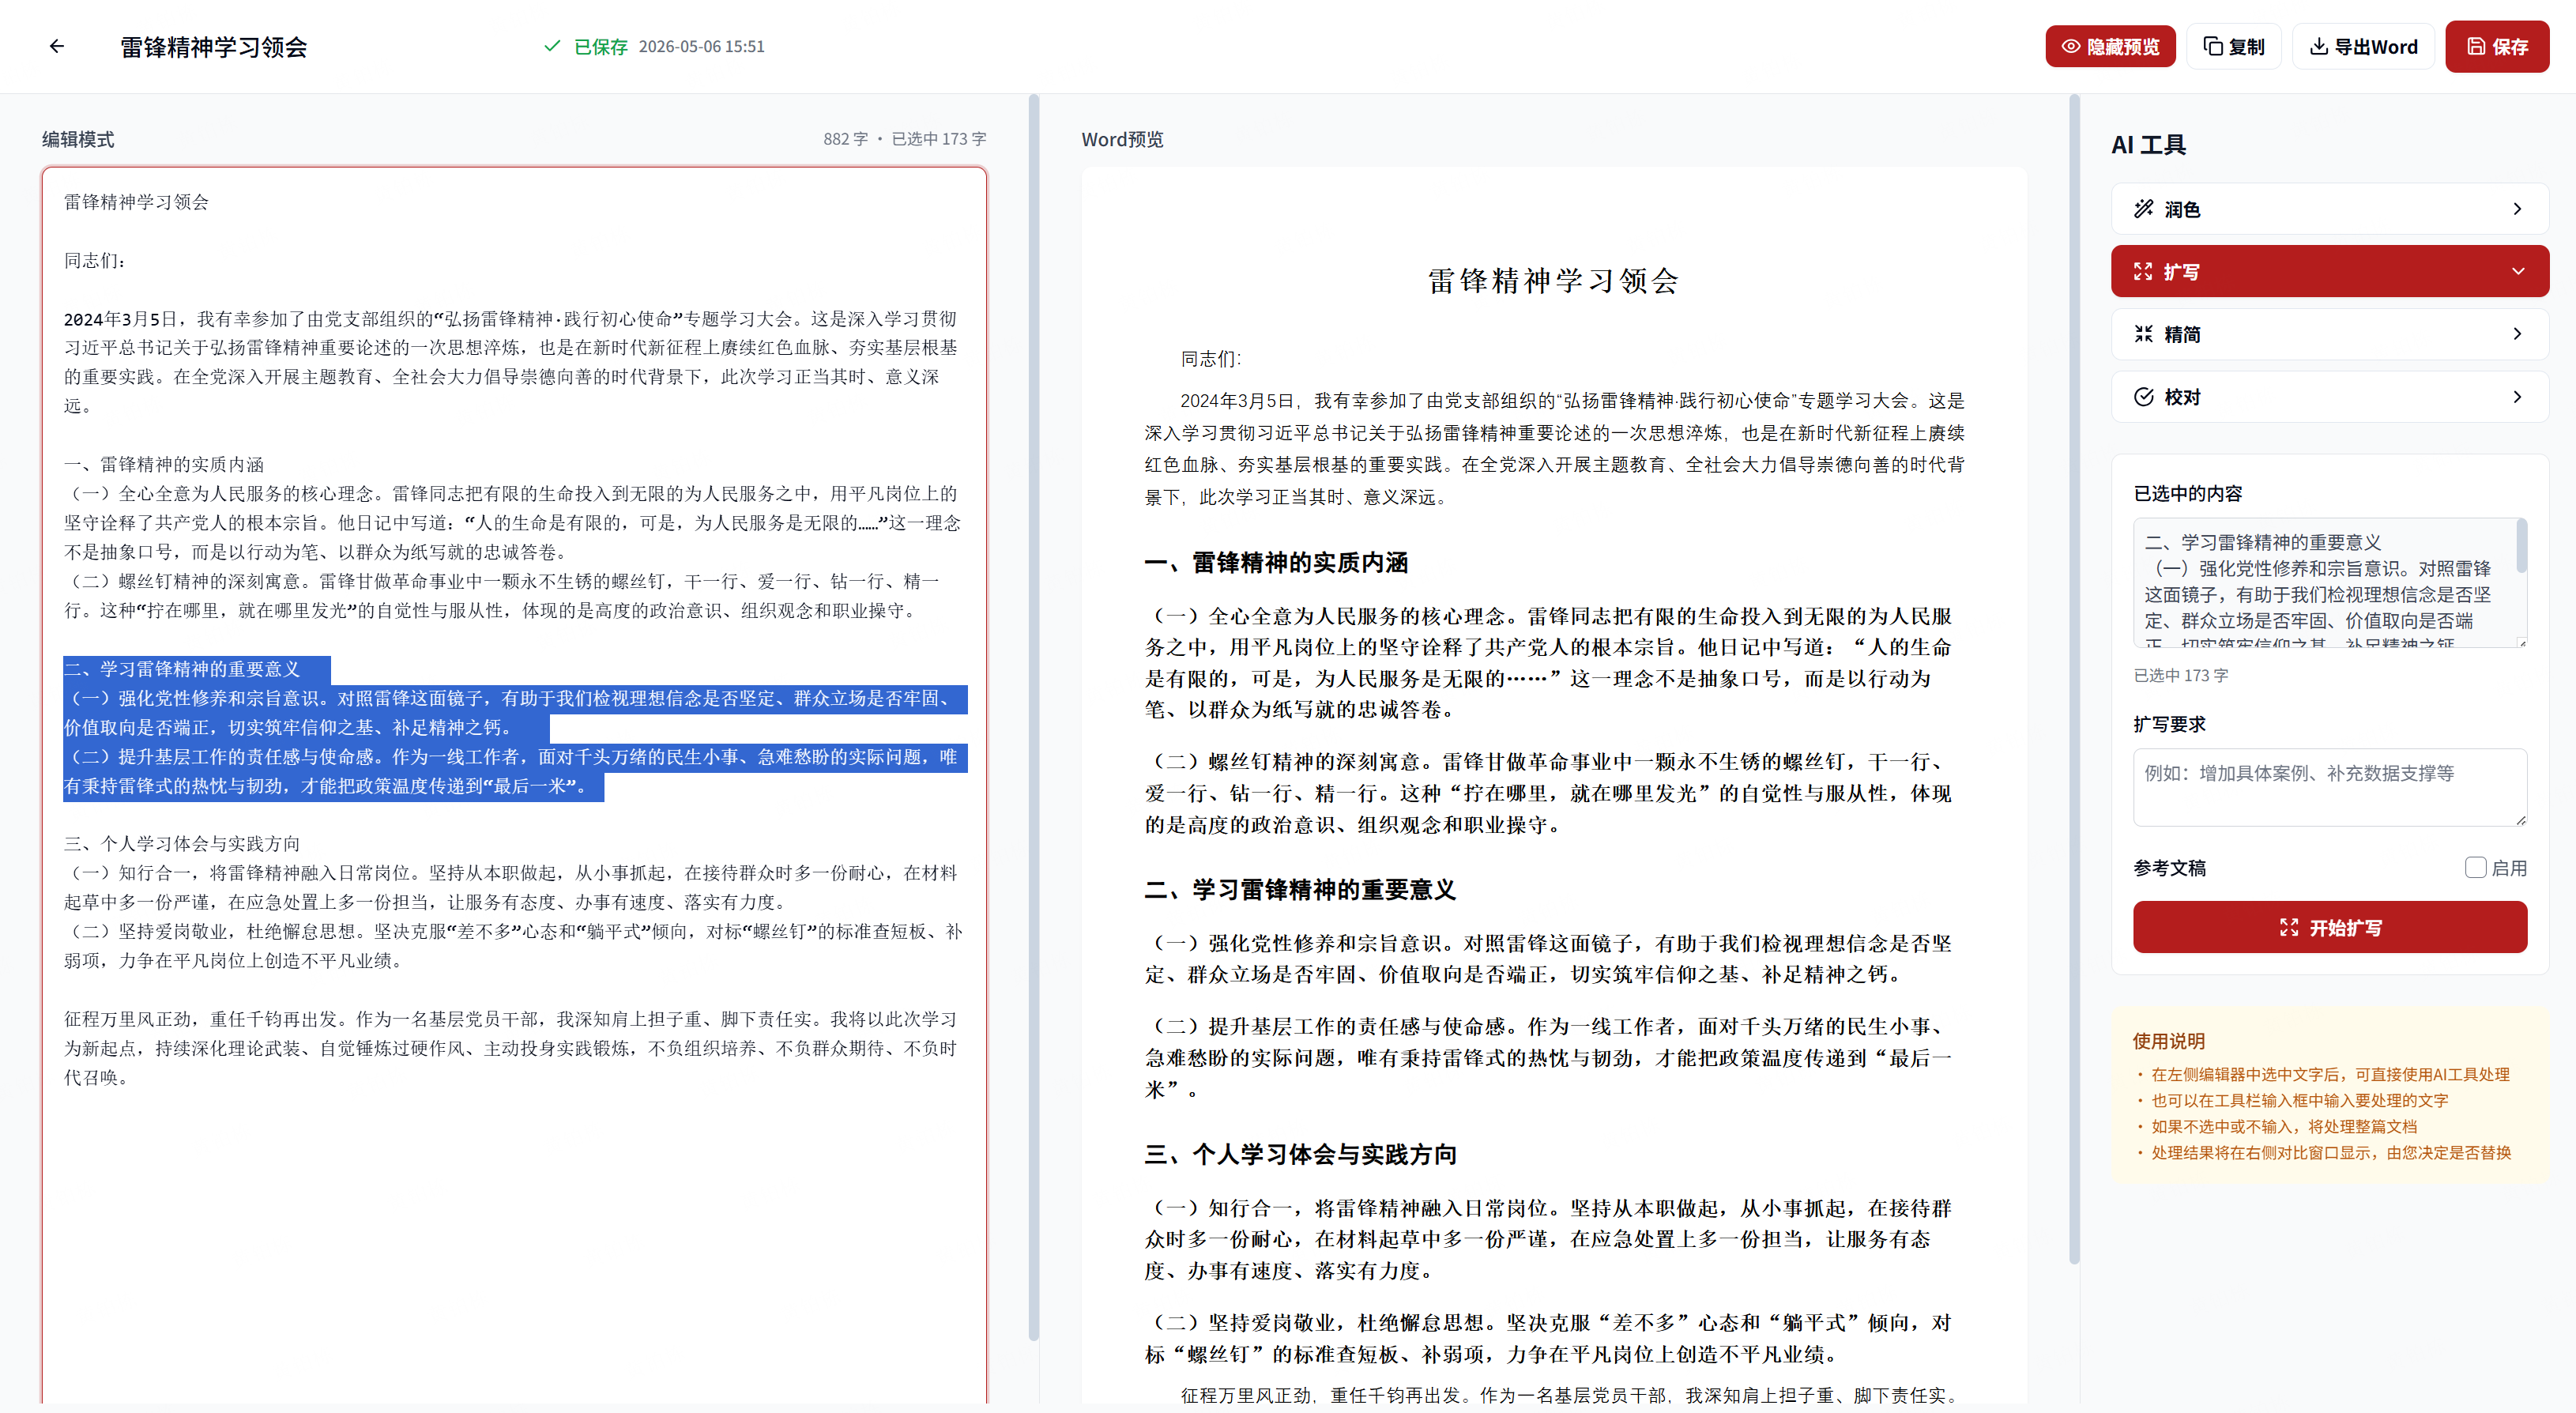Click the download icon in 导出Word
This screenshot has width=2576, height=1413.
(2318, 47)
